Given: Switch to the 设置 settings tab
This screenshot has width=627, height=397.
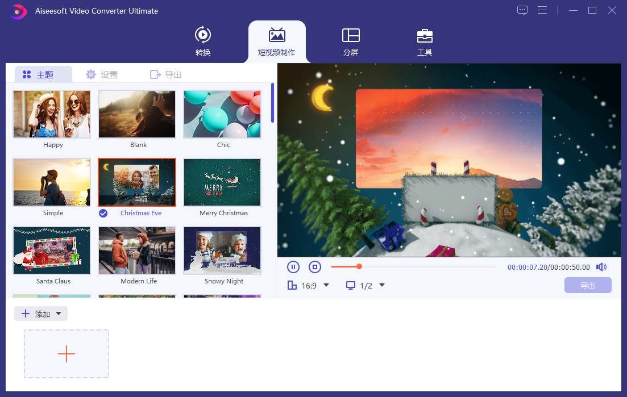Looking at the screenshot, I should [x=102, y=74].
